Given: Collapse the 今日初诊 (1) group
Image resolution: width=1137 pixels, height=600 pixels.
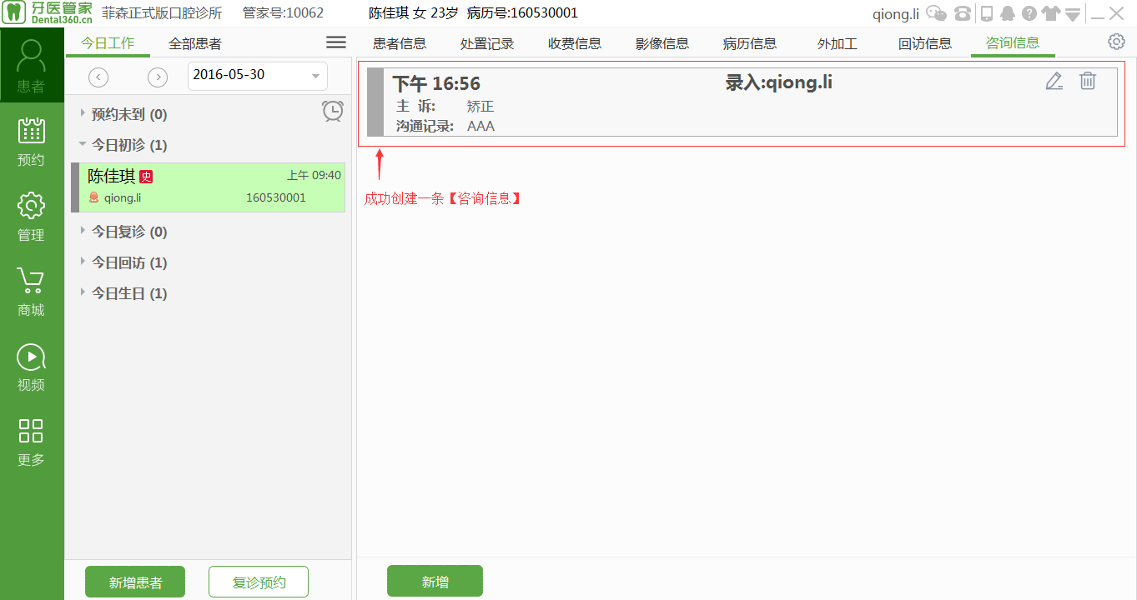Looking at the screenshot, I should (x=83, y=144).
